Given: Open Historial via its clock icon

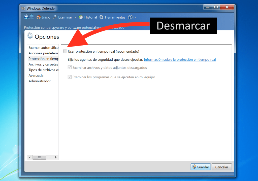Looking at the screenshot, I should (81, 17).
